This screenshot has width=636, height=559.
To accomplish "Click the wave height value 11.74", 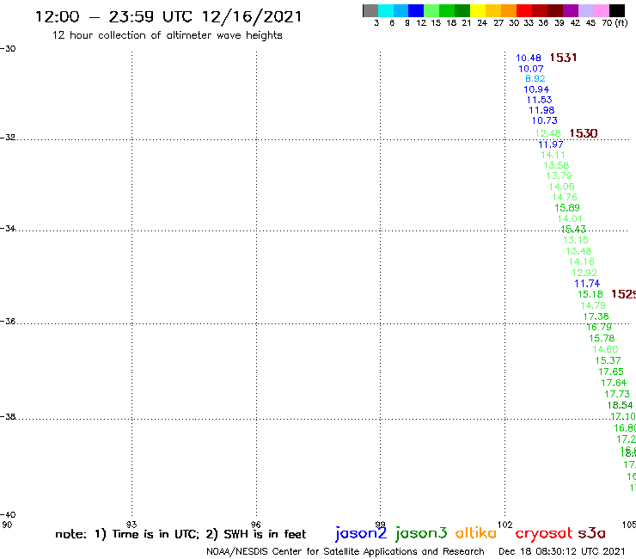I will [x=587, y=284].
